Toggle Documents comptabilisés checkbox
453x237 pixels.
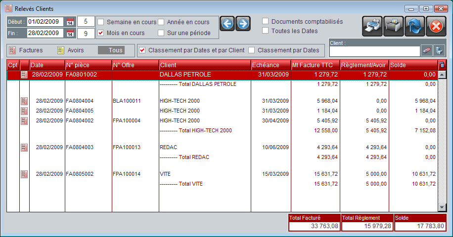tap(266, 21)
